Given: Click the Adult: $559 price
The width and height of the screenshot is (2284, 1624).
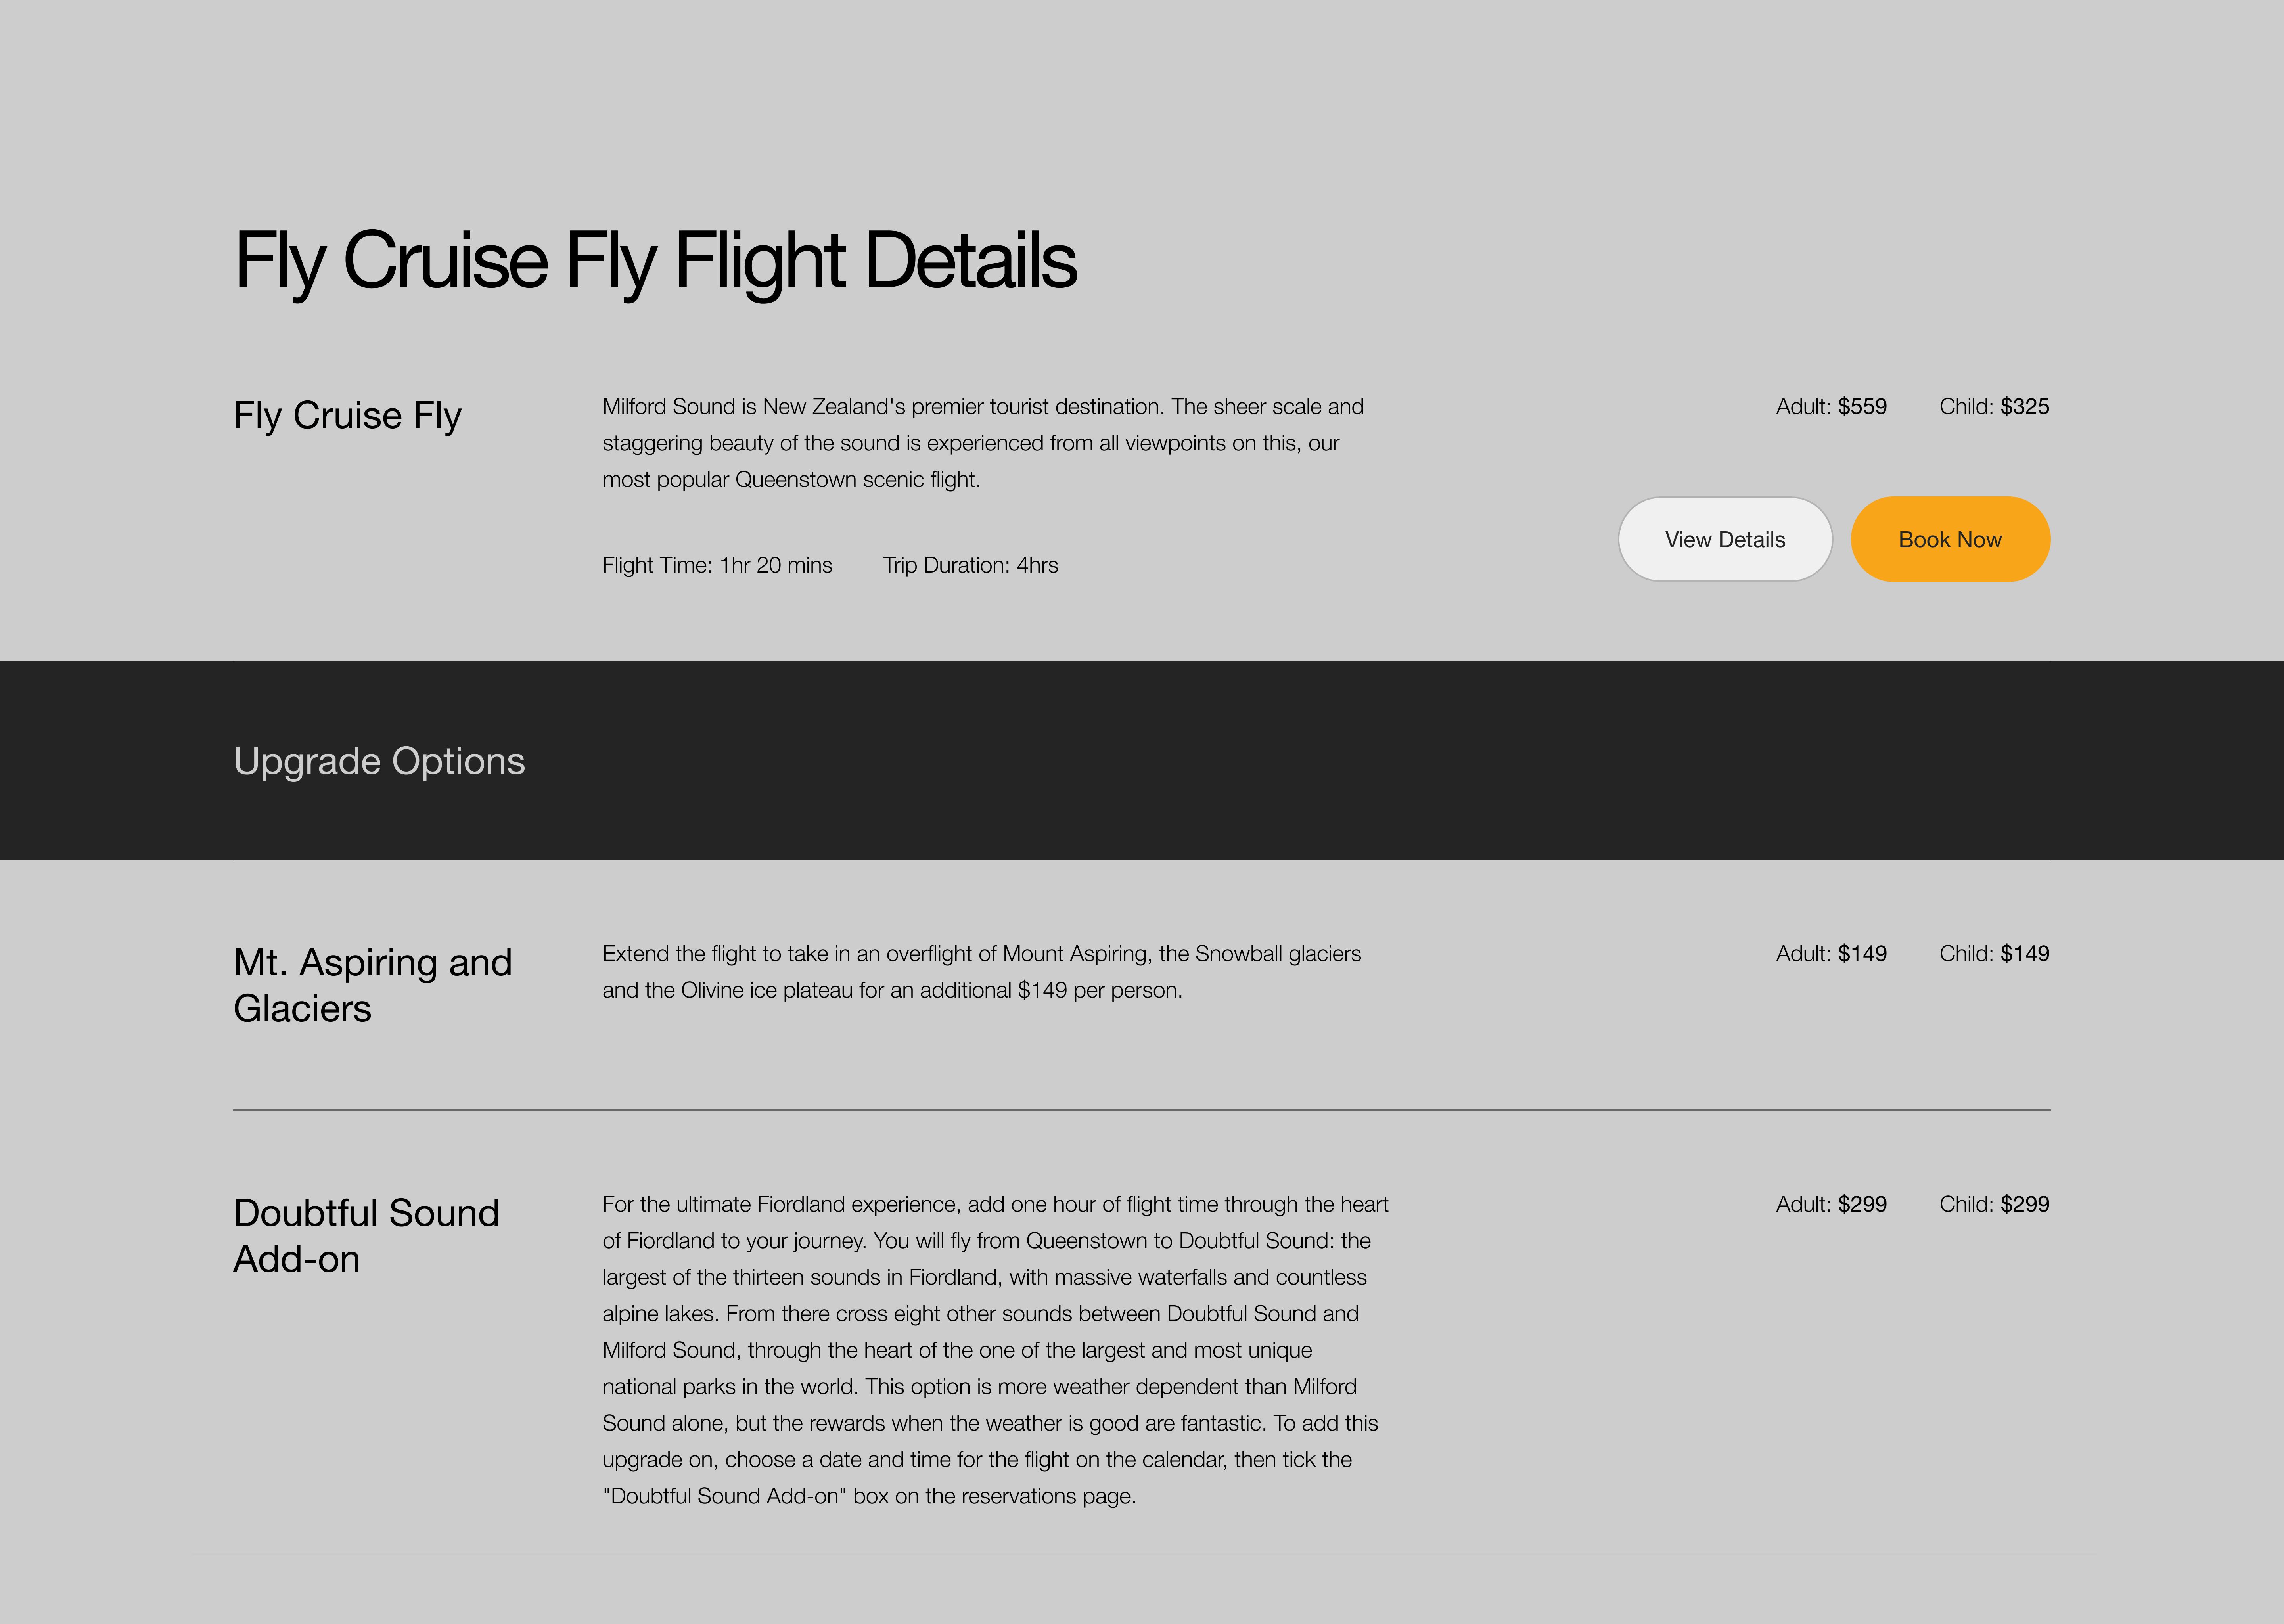Looking at the screenshot, I should pyautogui.click(x=1831, y=406).
